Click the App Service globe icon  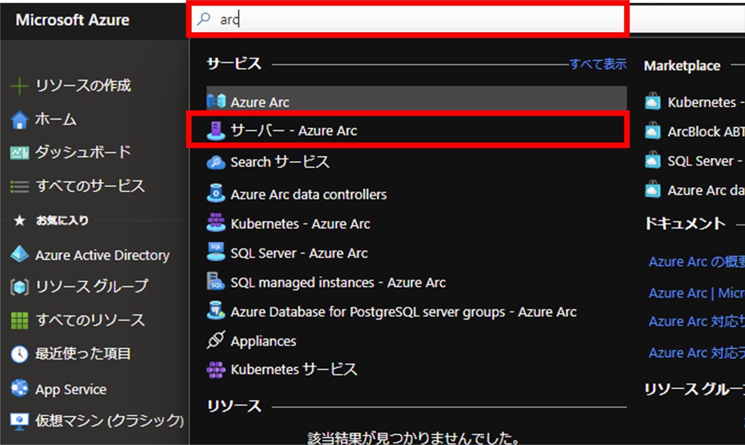(20, 389)
